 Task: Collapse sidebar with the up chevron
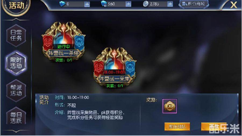tap(16, 20)
